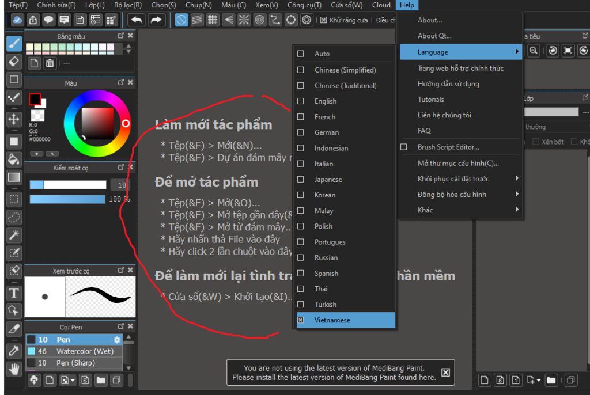
Task: Enable parallel lines snap guide
Action: coord(197,20)
